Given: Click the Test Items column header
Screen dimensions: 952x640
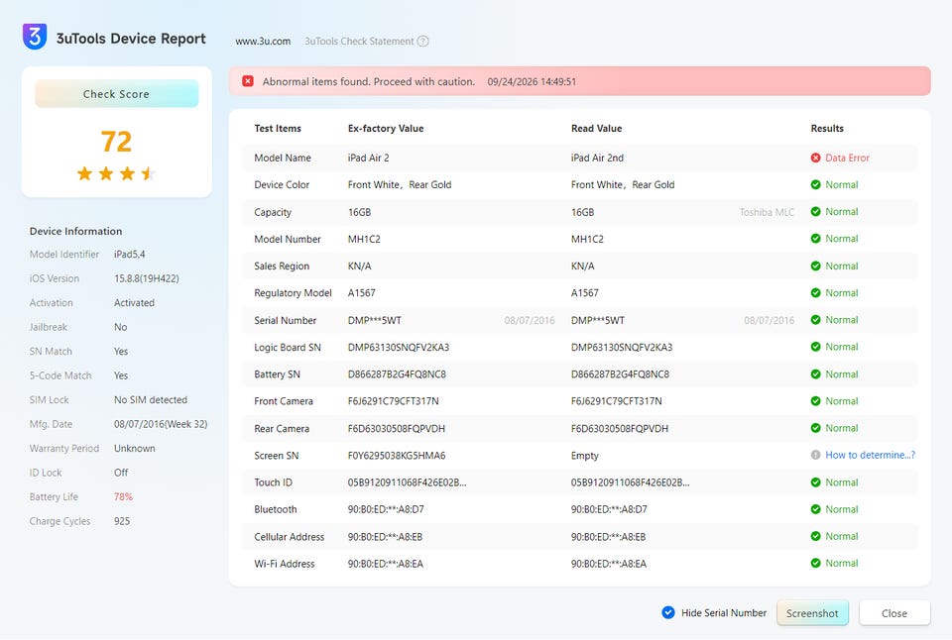Looking at the screenshot, I should pos(278,129).
